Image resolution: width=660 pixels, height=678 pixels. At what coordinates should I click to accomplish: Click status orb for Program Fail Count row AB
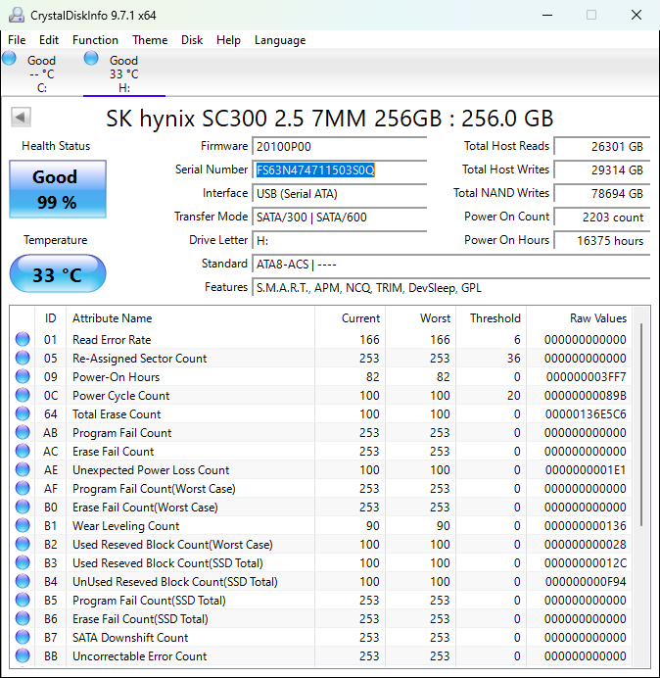(x=23, y=432)
